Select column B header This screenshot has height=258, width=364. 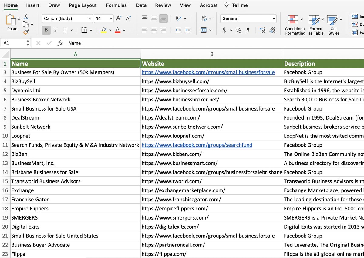212,54
